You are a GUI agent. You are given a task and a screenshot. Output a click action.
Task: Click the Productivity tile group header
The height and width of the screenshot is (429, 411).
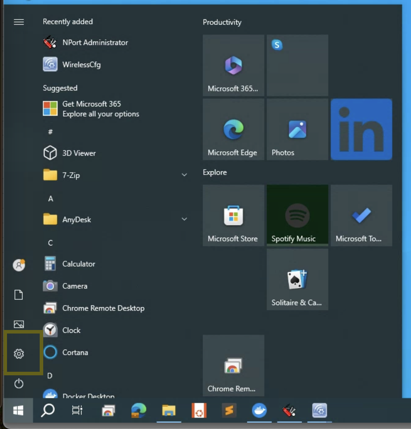click(x=222, y=22)
